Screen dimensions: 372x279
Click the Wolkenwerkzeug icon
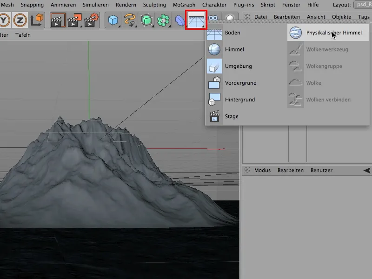(296, 49)
